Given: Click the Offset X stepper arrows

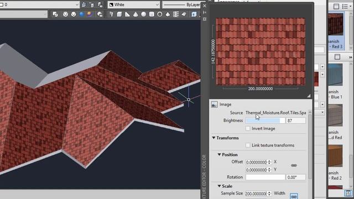Looking at the screenshot, I should pos(269,162).
